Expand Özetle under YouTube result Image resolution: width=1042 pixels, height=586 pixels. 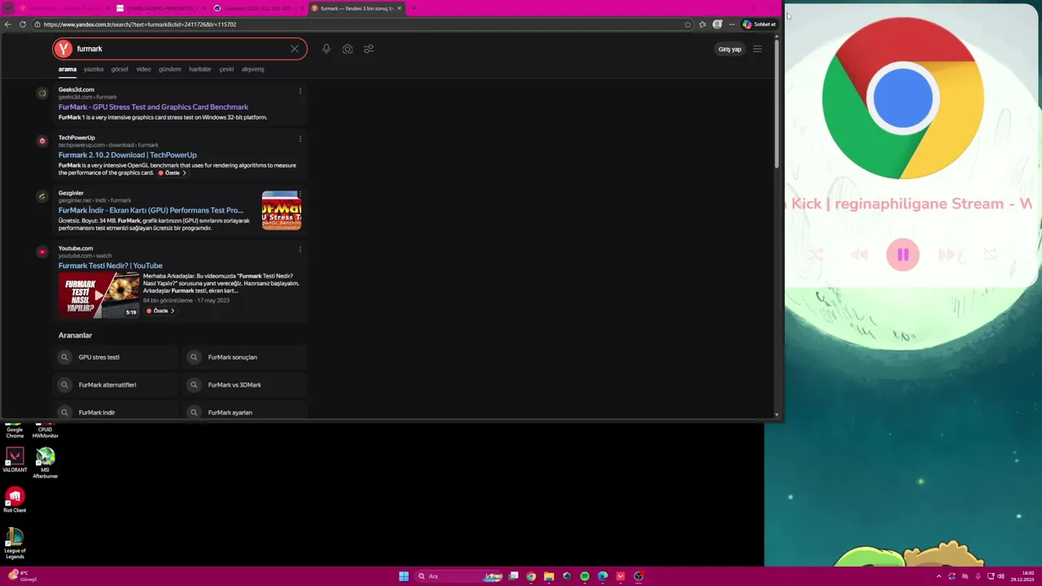pyautogui.click(x=160, y=311)
